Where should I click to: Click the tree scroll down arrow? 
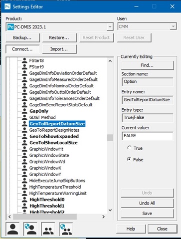coord(110,210)
